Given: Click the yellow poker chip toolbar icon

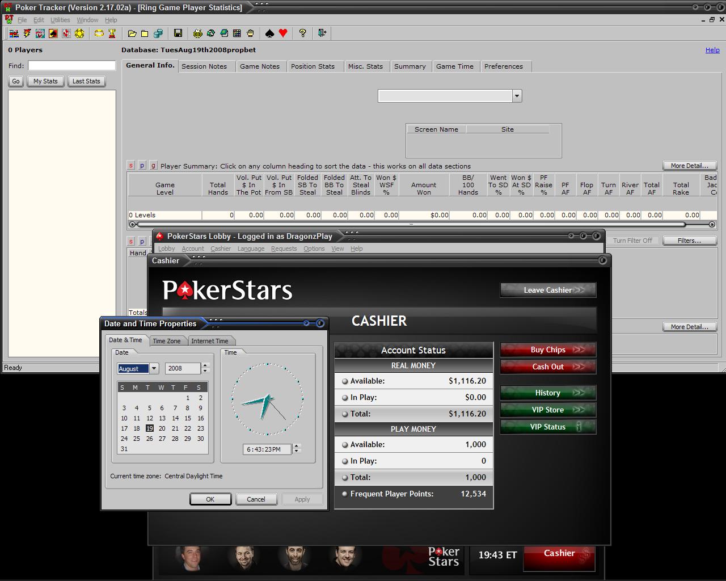Looking at the screenshot, I should 79,33.
